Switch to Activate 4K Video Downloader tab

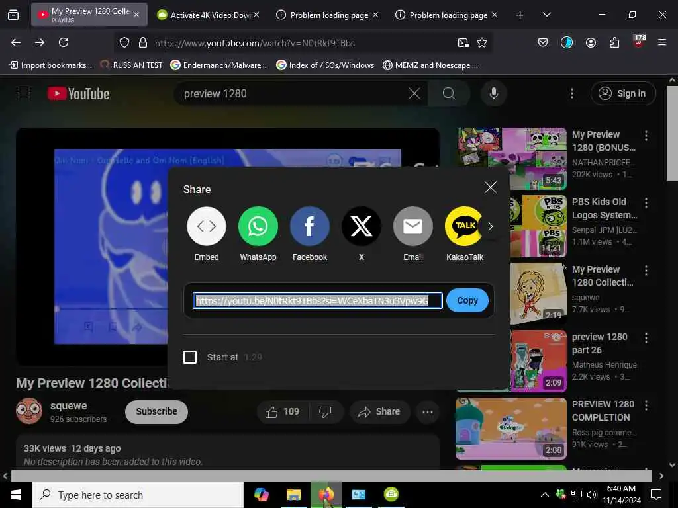coord(209,15)
